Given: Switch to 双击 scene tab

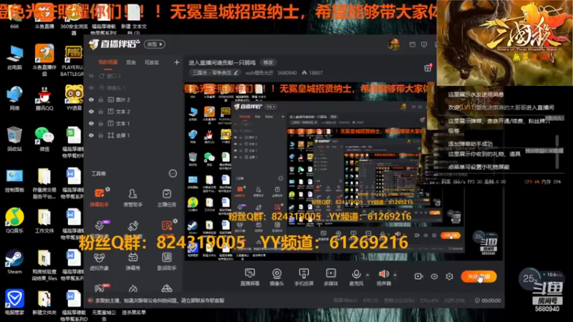Looking at the screenshot, I should [131, 62].
